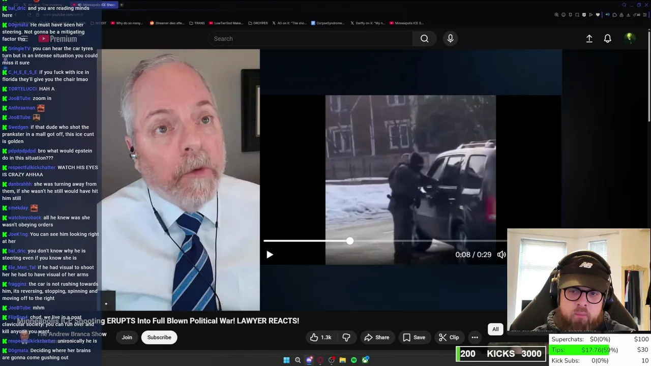Click the Join channel button
The image size is (651, 366).
tap(127, 337)
